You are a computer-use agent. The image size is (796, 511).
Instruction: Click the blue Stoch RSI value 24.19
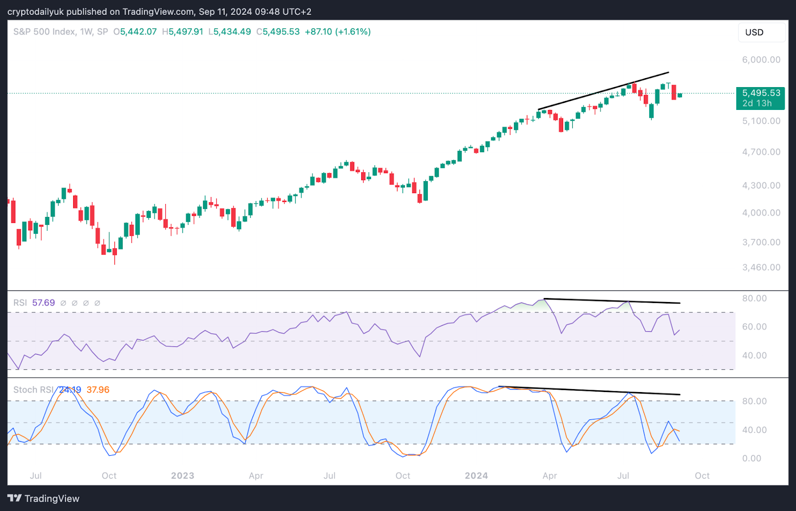[x=70, y=390]
